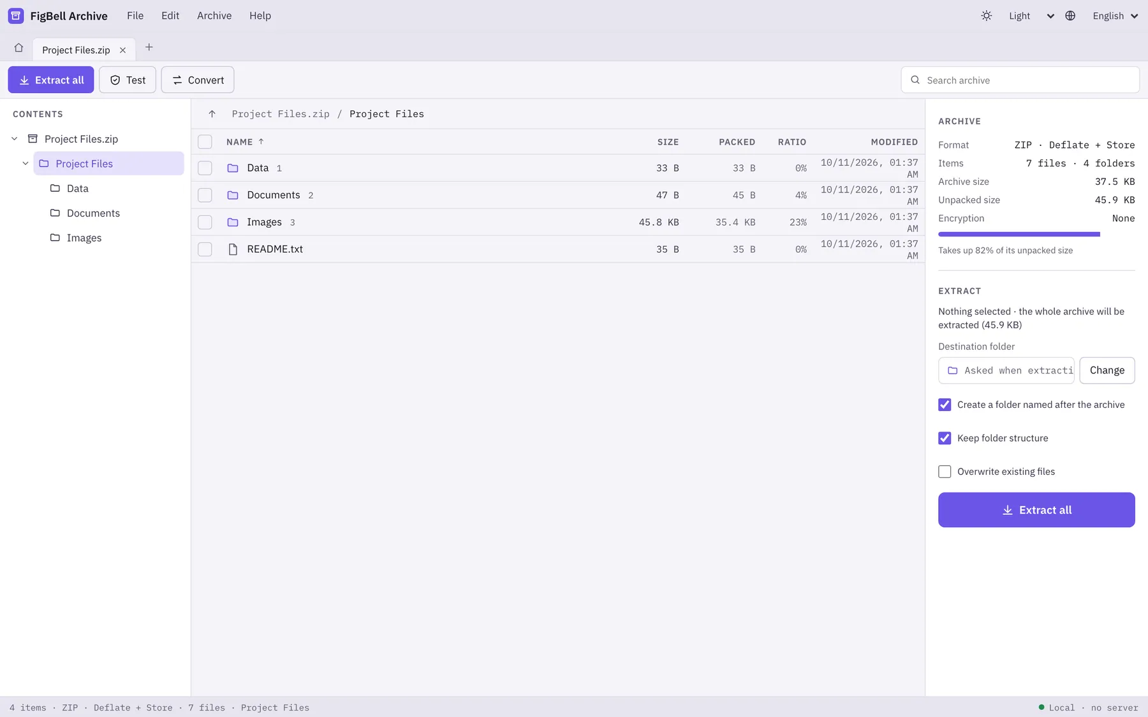Focus the Search archive field
This screenshot has height=717, width=1148.
tap(1020, 80)
